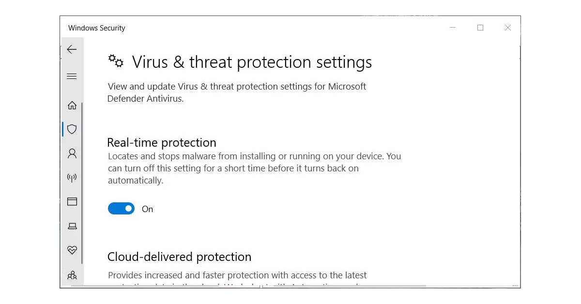Viewport: 581px width, 304px height.
Task: Click the "On" label beside the toggle
Action: pyautogui.click(x=147, y=209)
